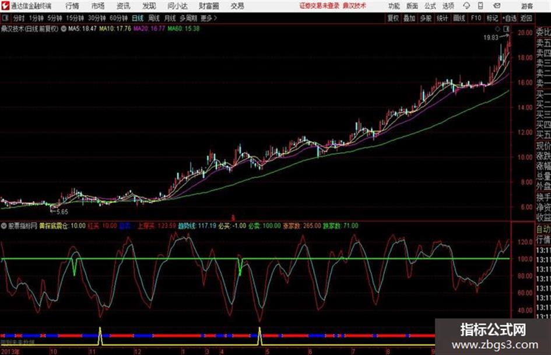This screenshot has width=551, height=355.
Task: Click the 2013年 label on time axis
Action: point(10,352)
